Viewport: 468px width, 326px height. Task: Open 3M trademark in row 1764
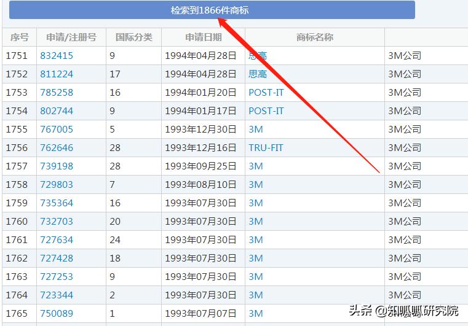click(256, 295)
